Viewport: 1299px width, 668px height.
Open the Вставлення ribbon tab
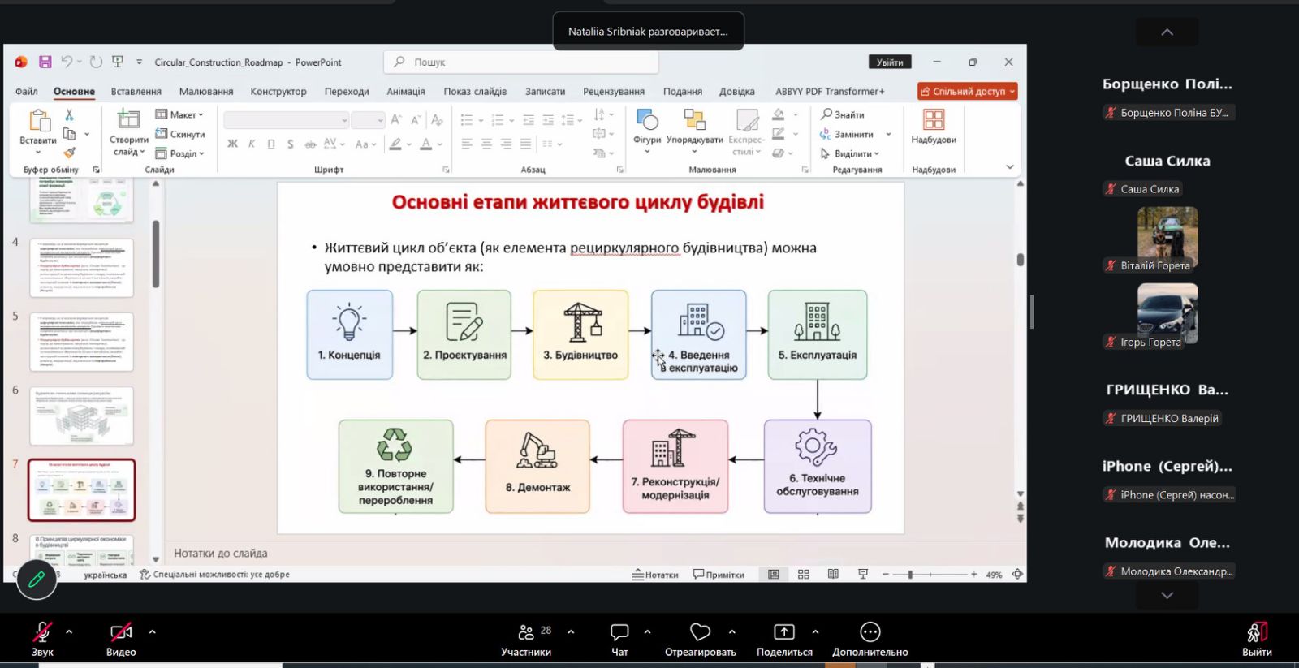click(x=136, y=92)
